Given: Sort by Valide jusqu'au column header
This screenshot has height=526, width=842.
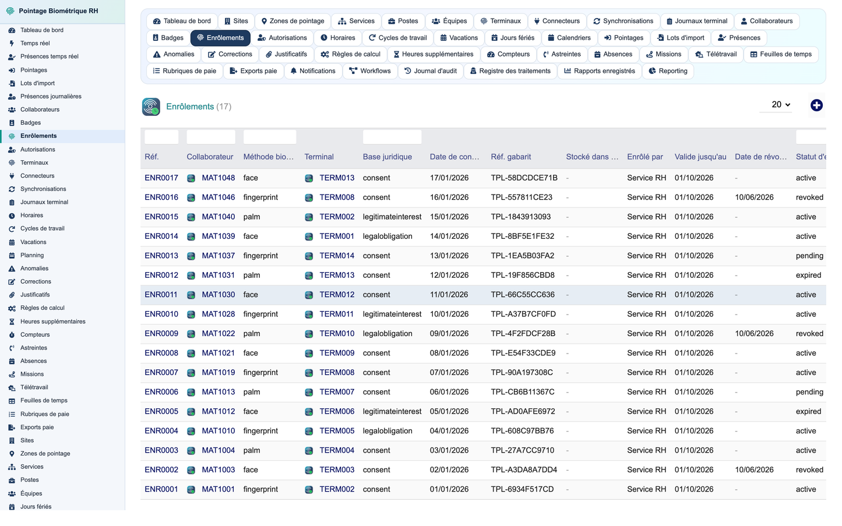Looking at the screenshot, I should point(700,157).
